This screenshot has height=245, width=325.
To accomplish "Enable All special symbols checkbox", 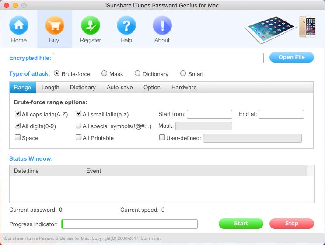I will click(78, 126).
